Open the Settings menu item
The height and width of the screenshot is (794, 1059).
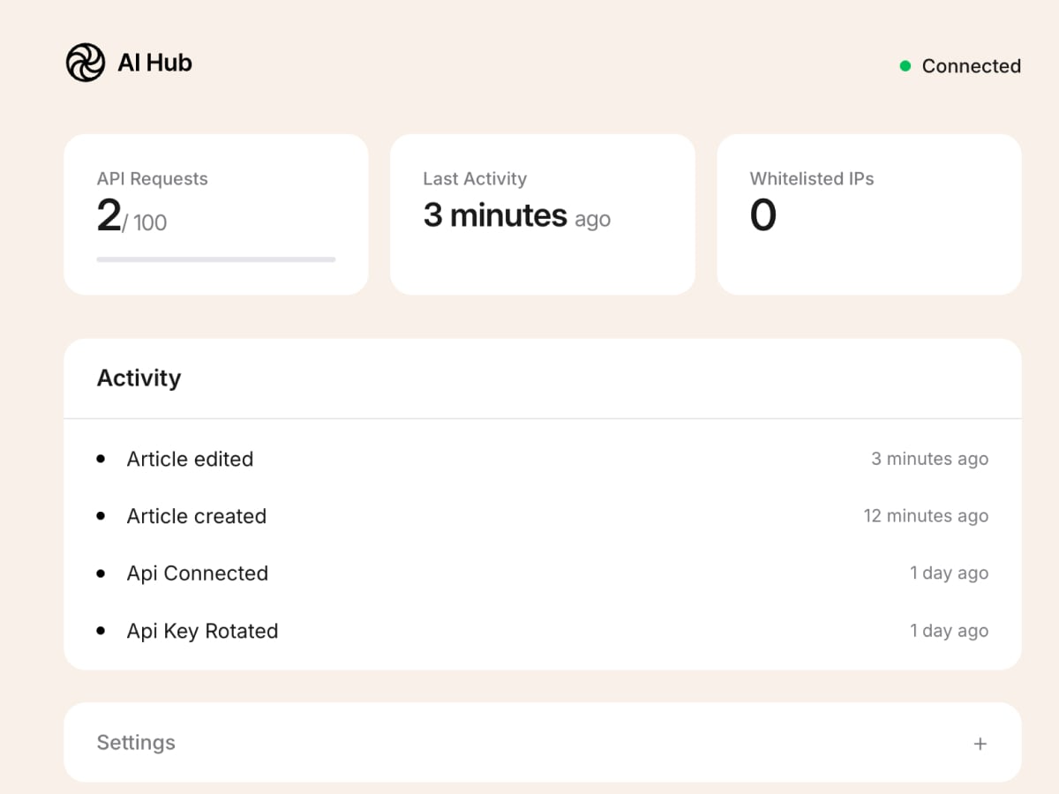136,743
